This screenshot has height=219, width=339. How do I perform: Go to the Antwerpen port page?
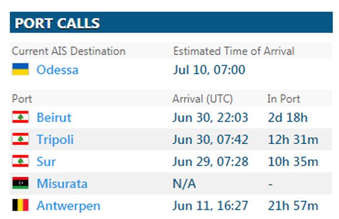(x=68, y=206)
